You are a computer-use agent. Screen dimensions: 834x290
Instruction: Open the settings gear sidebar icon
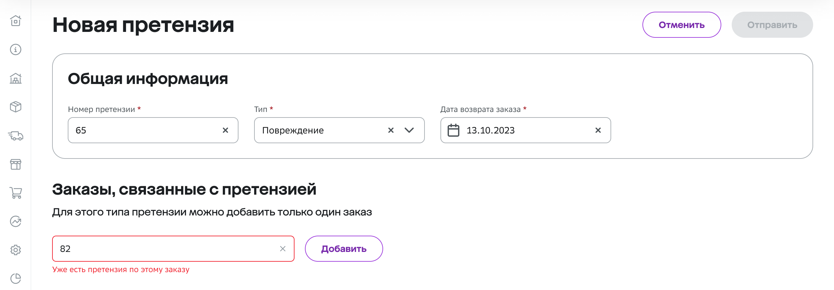coord(16,250)
